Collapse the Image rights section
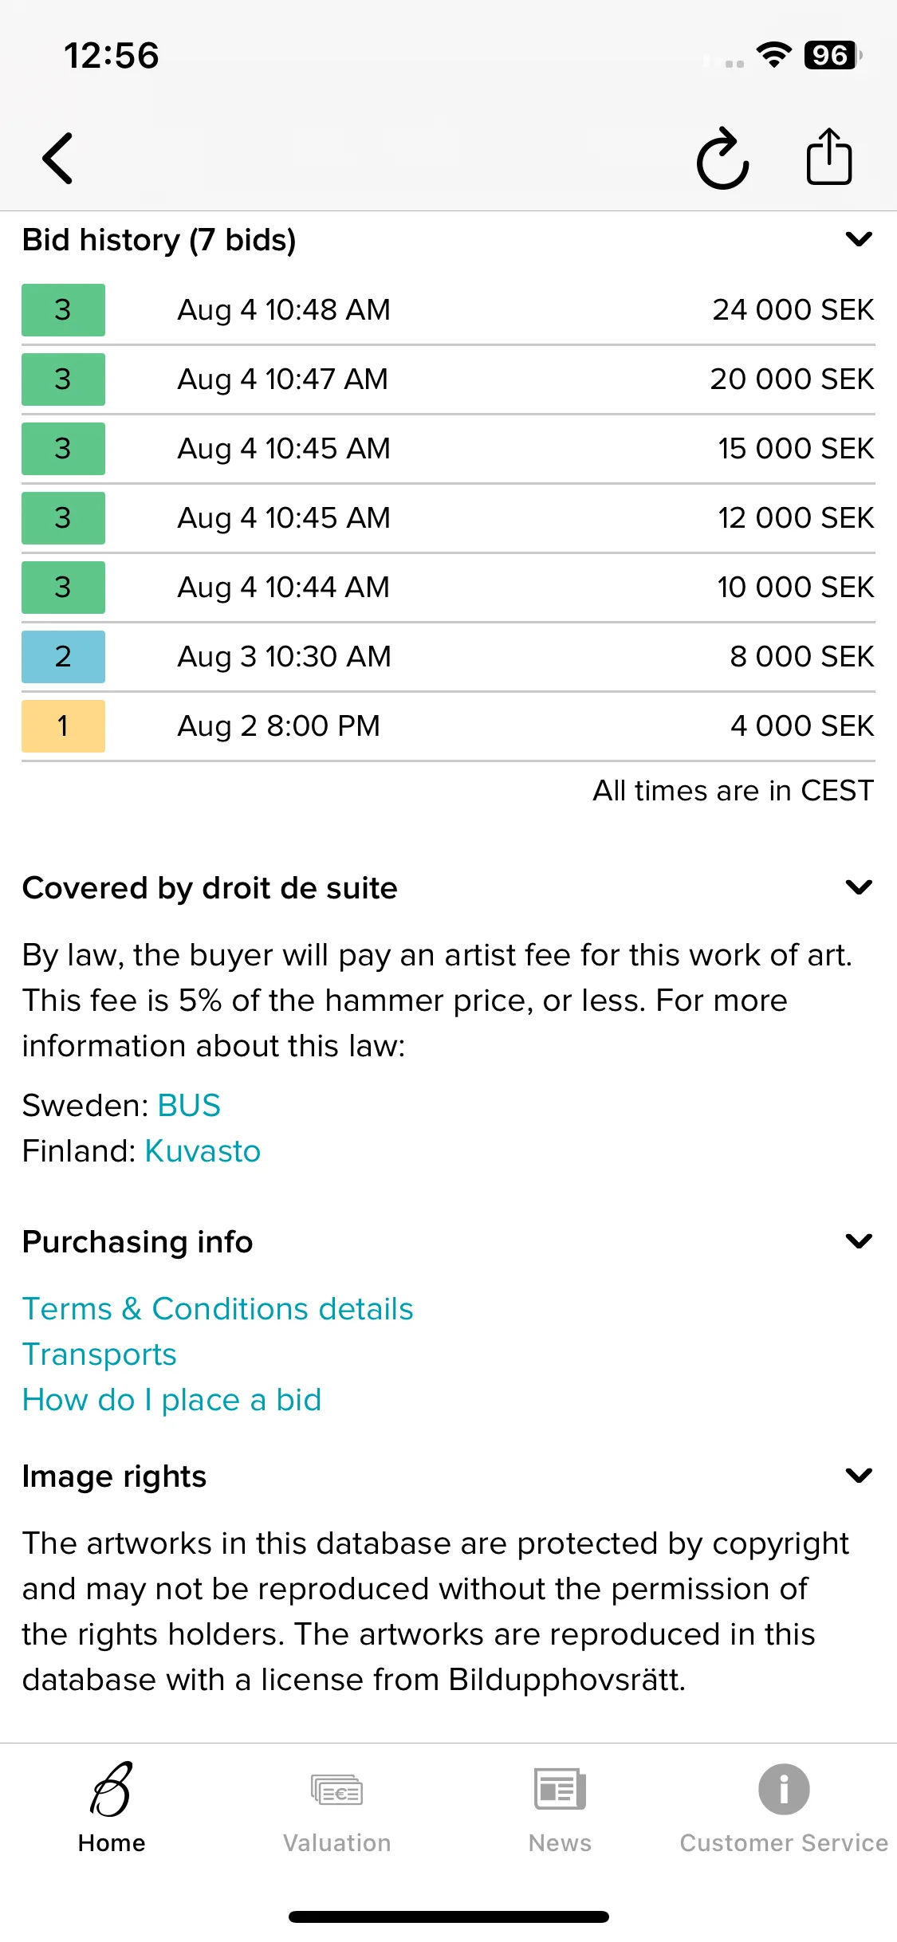Image resolution: width=897 pixels, height=1942 pixels. point(859,1476)
